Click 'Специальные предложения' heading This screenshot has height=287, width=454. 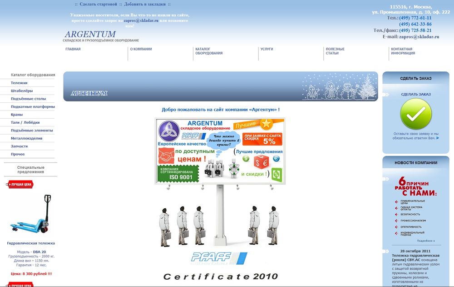[31, 170]
